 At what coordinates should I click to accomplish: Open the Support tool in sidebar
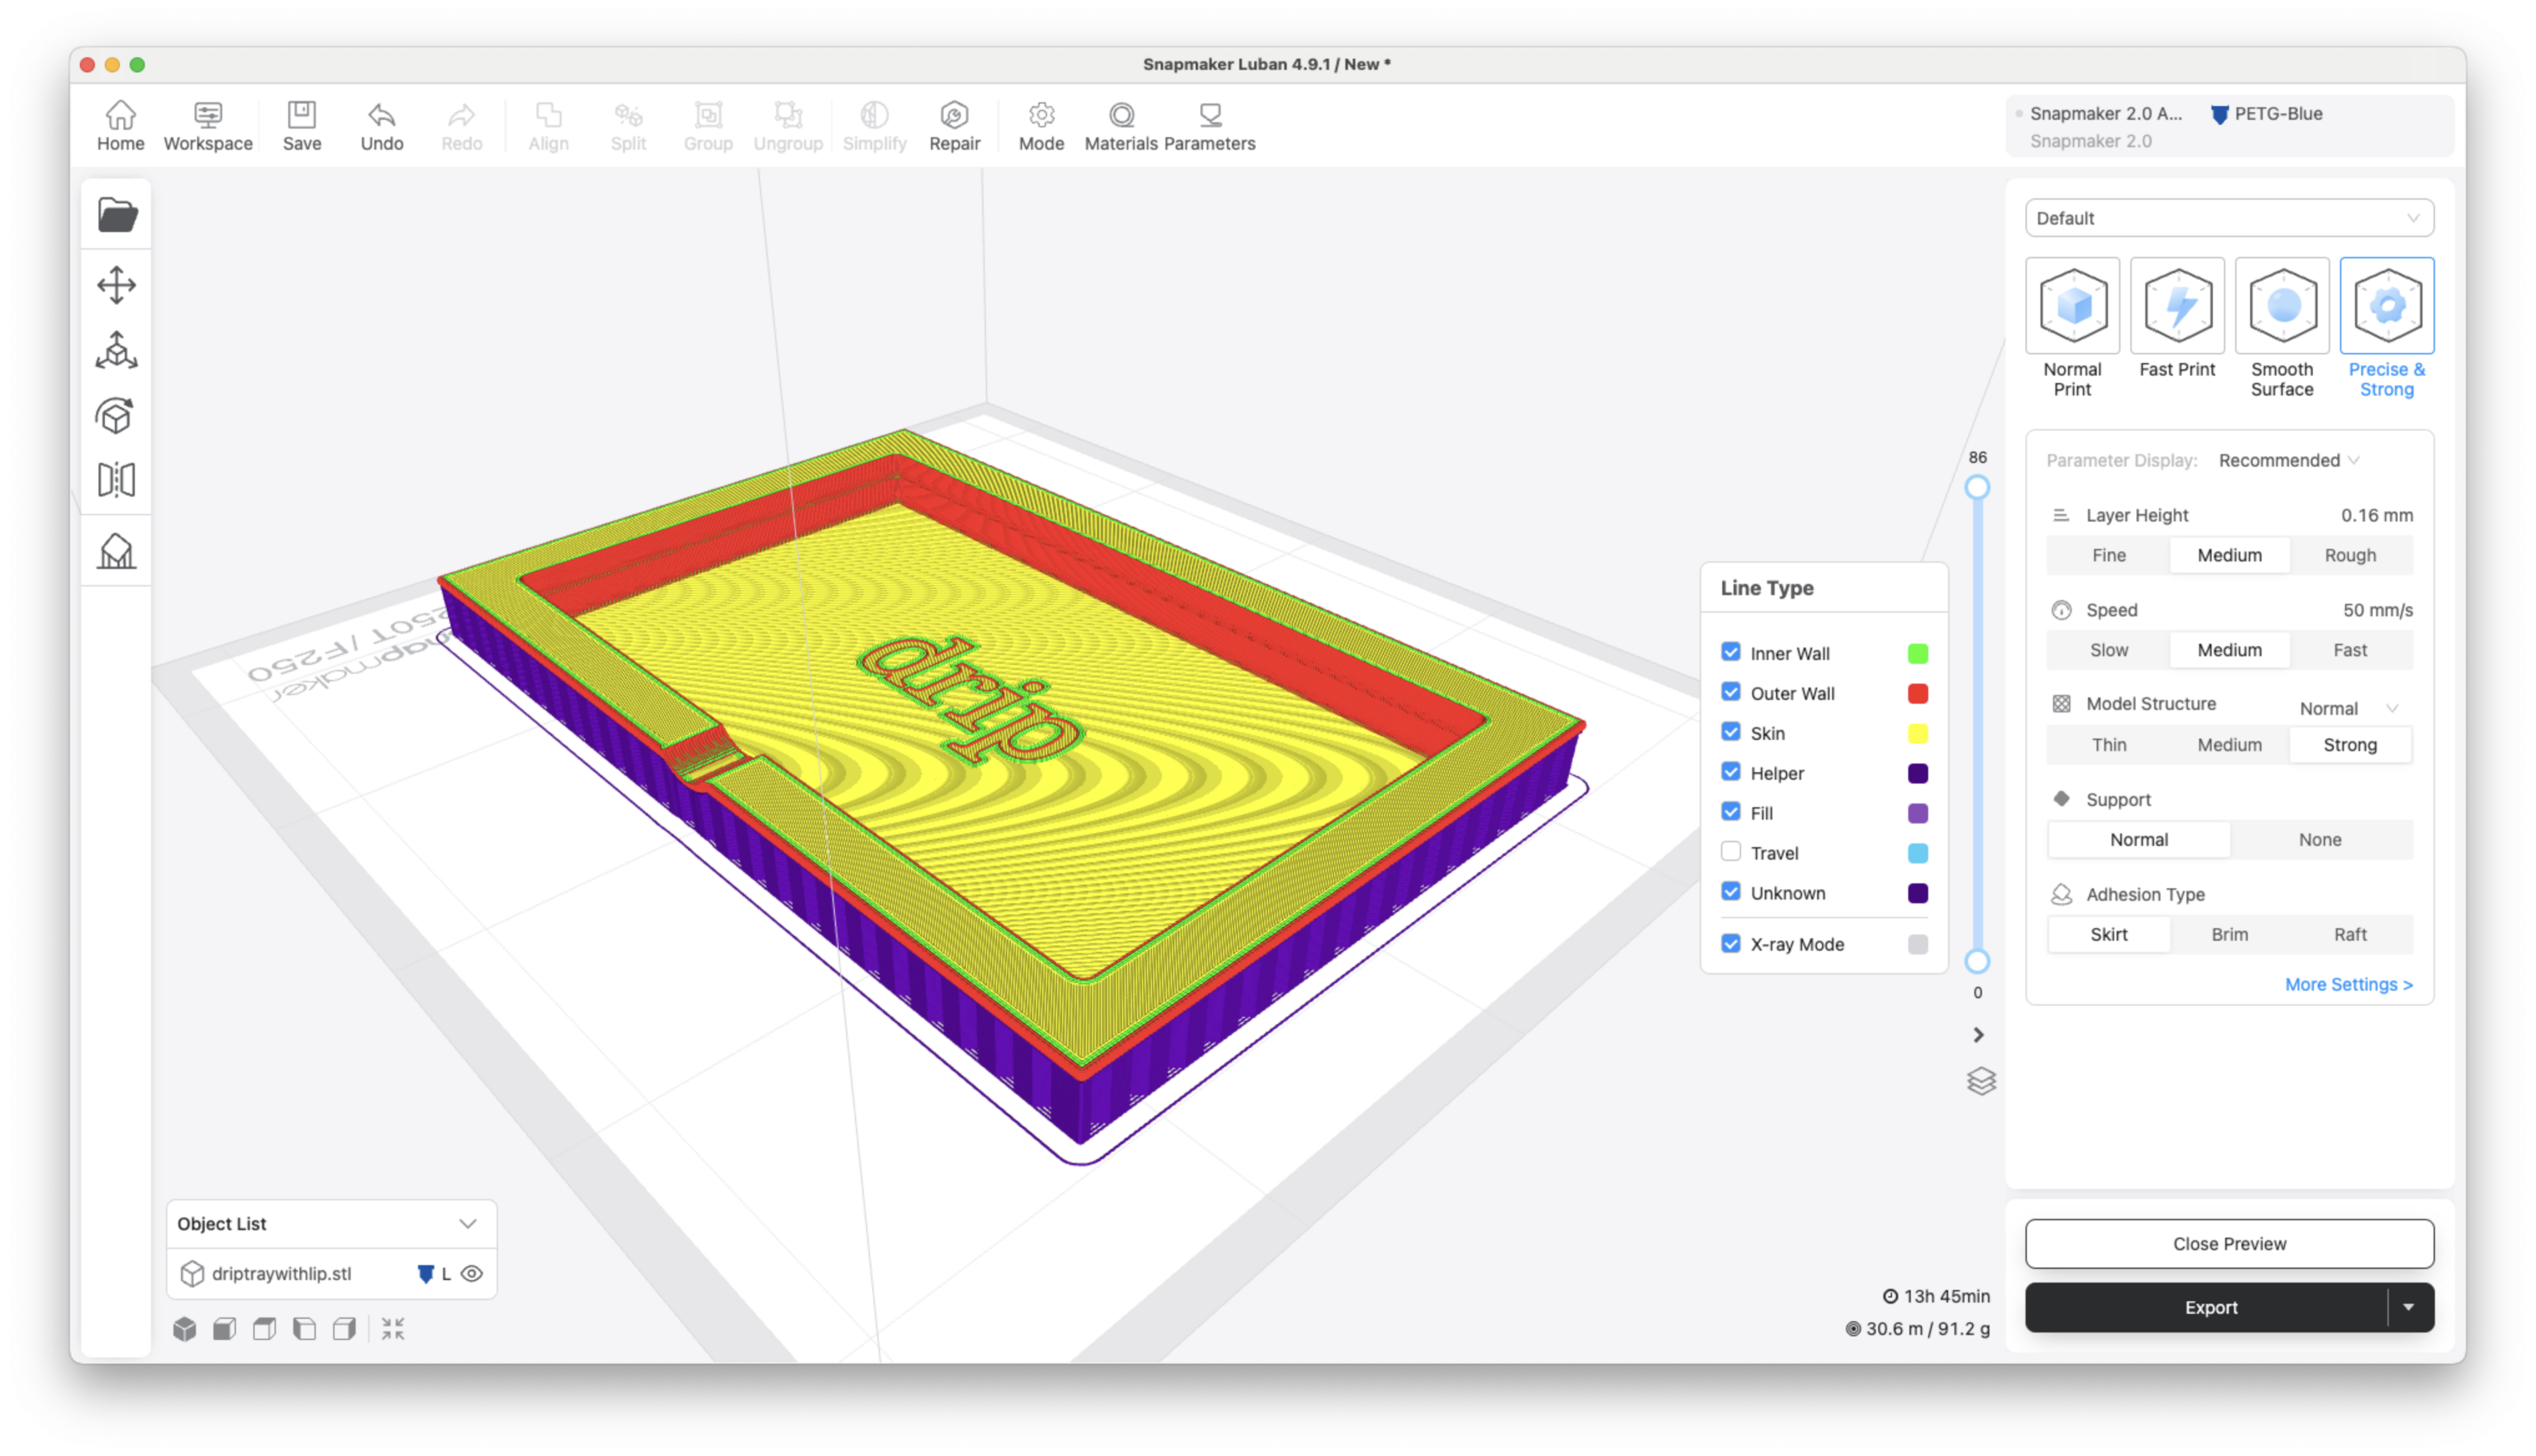pyautogui.click(x=117, y=551)
